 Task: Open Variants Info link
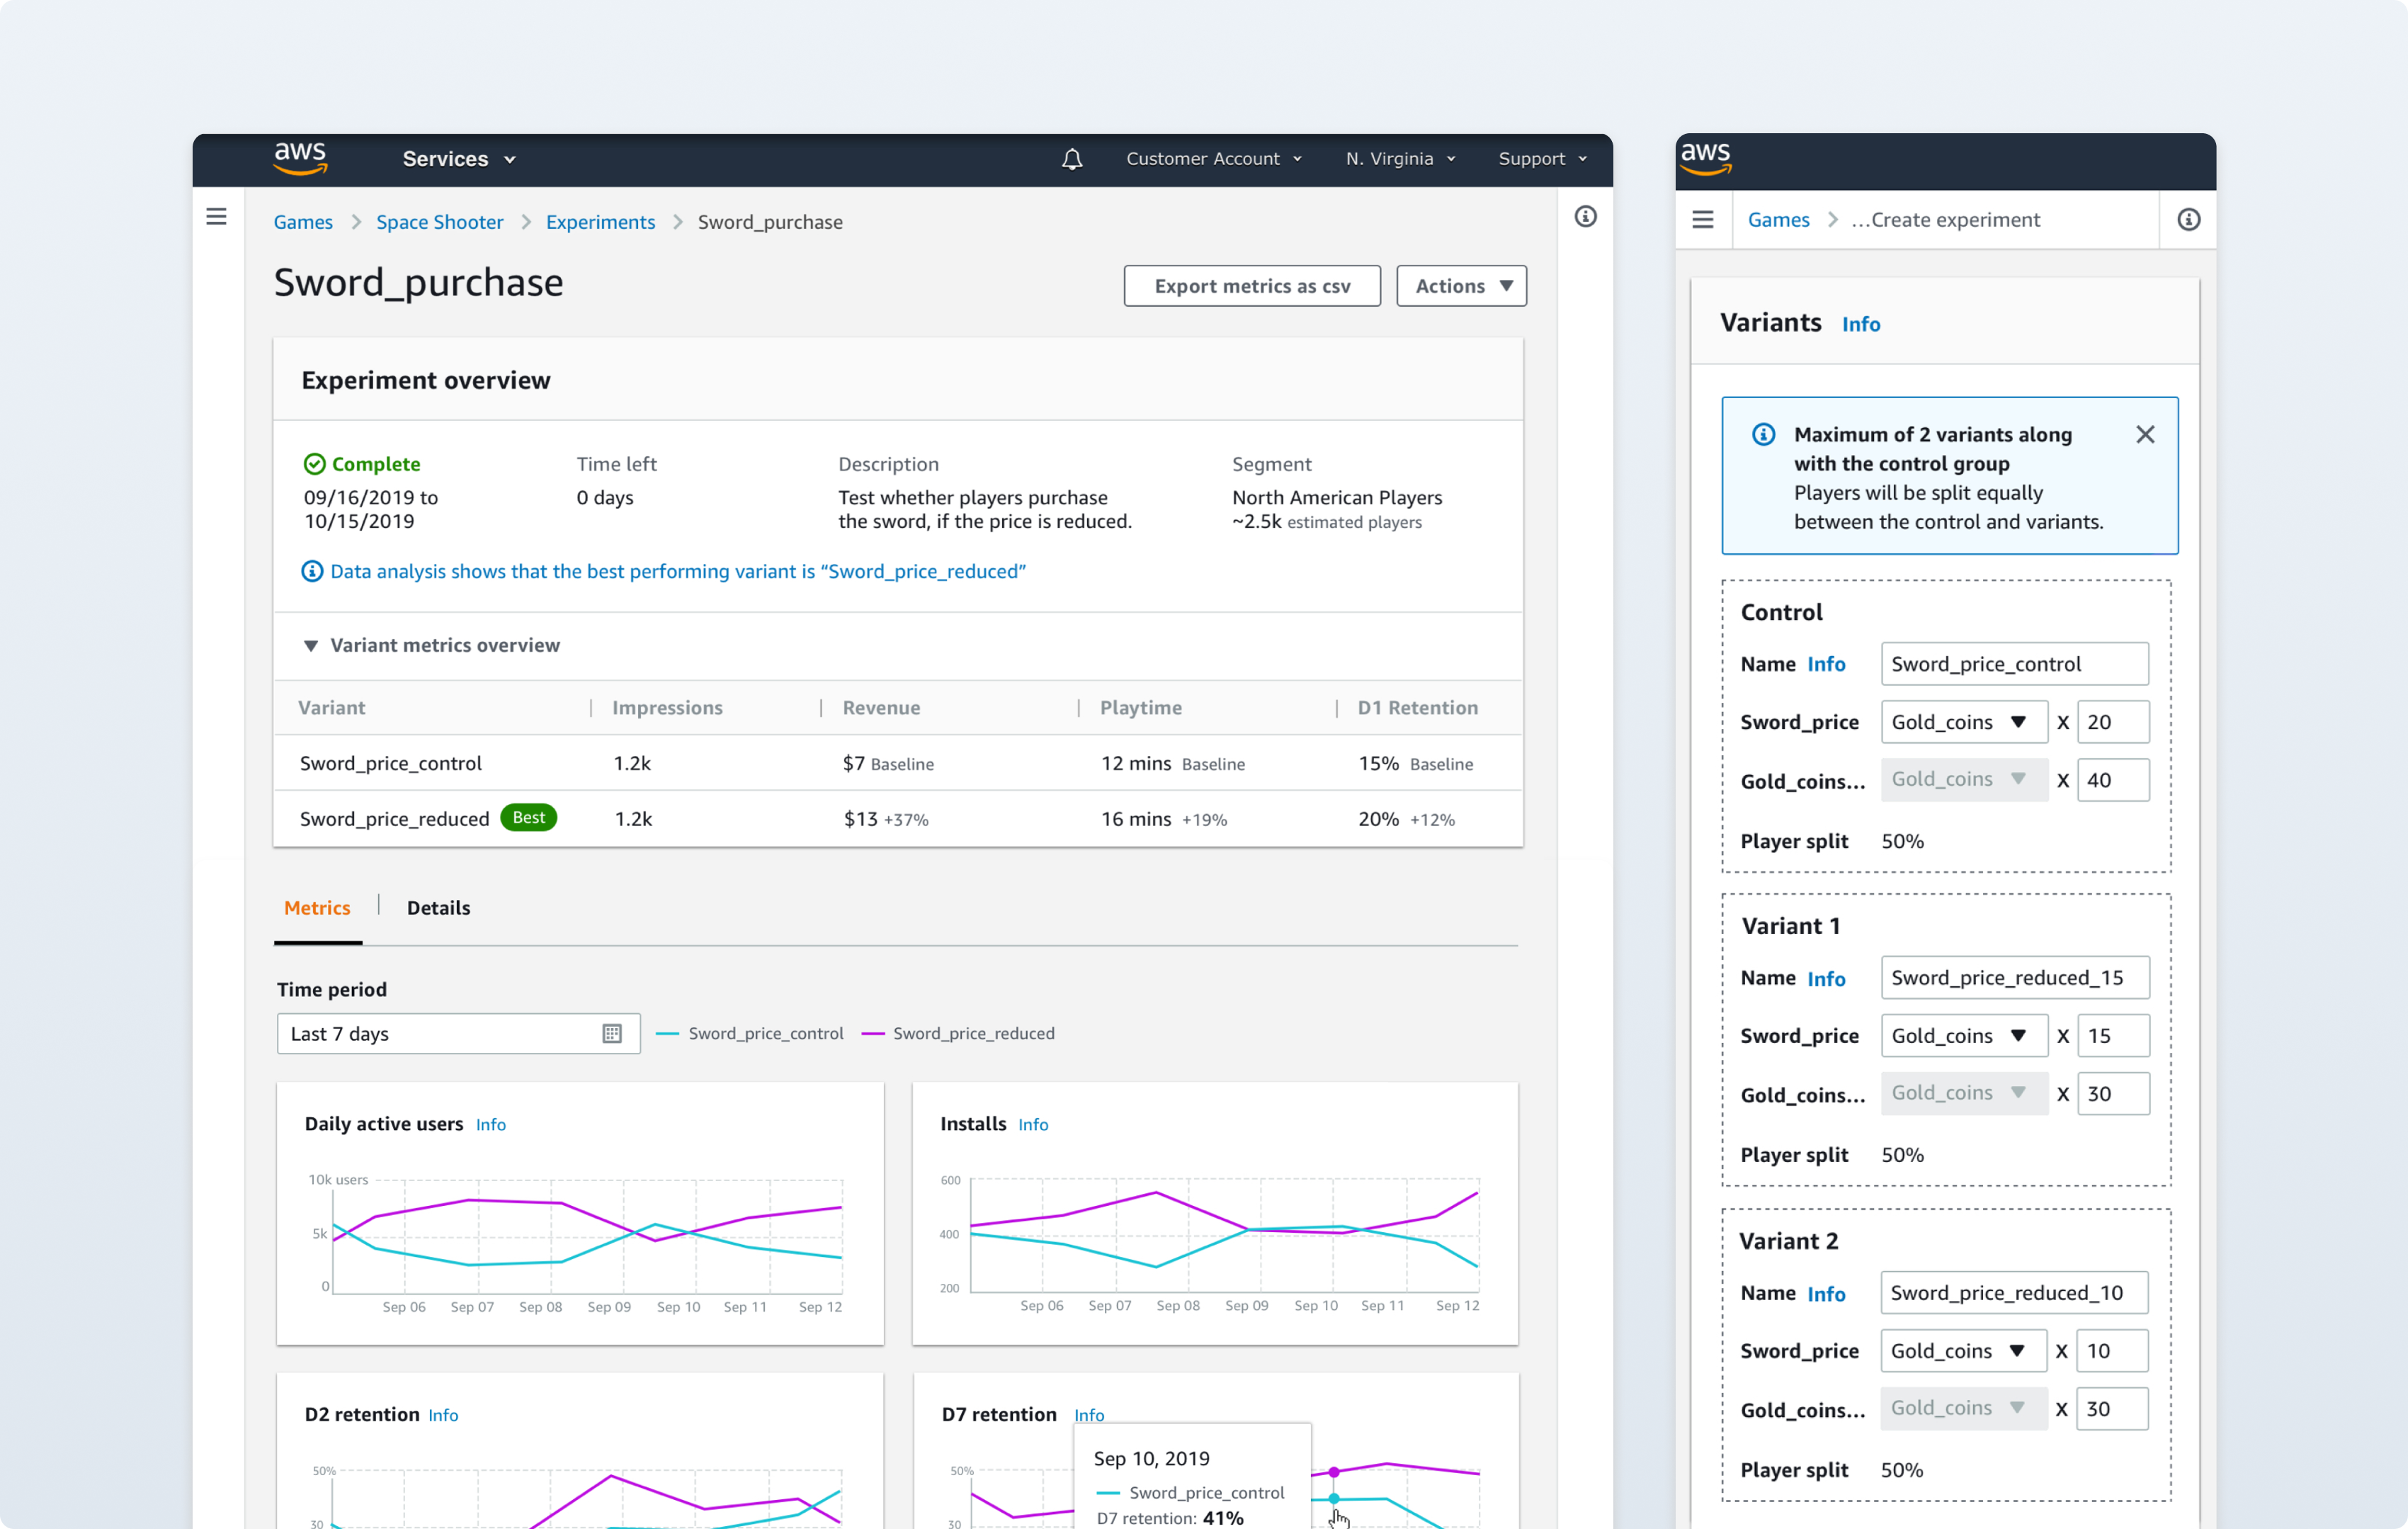pyautogui.click(x=1860, y=325)
